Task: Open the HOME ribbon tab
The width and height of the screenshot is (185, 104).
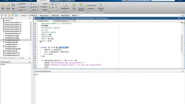Action: click(x=6, y=1)
